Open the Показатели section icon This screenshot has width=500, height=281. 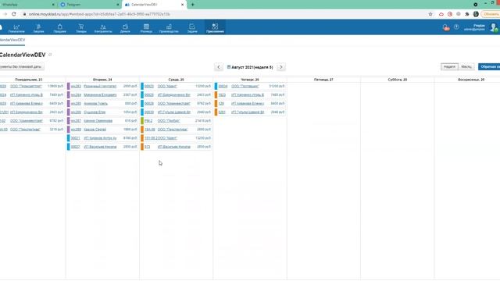click(16, 28)
